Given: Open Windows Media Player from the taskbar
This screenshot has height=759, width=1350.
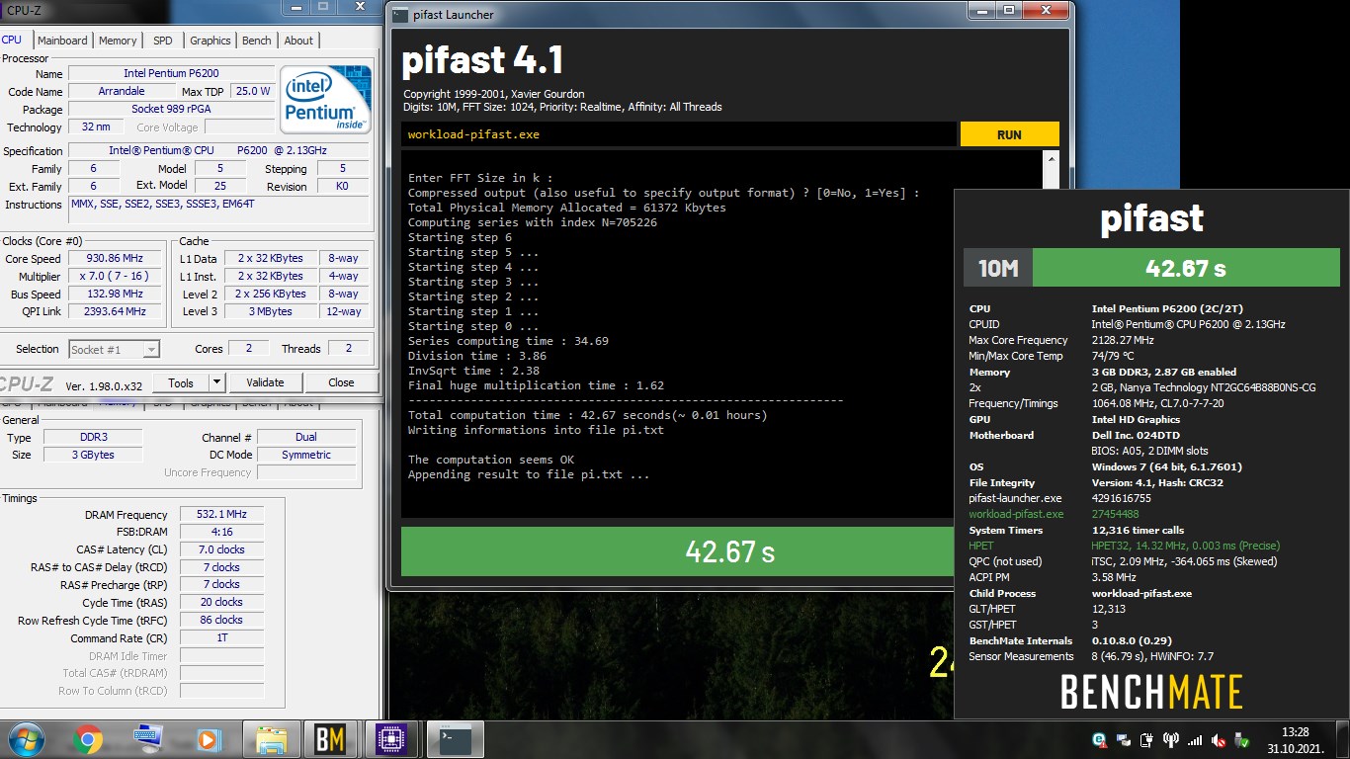Looking at the screenshot, I should [209, 739].
